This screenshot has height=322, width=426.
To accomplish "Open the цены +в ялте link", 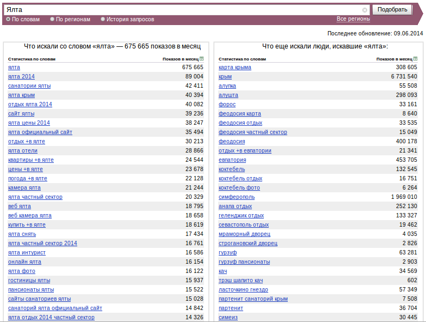I will pos(26,169).
